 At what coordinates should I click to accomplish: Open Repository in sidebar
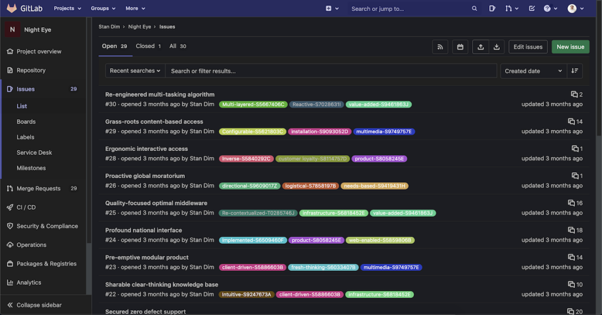tap(31, 70)
